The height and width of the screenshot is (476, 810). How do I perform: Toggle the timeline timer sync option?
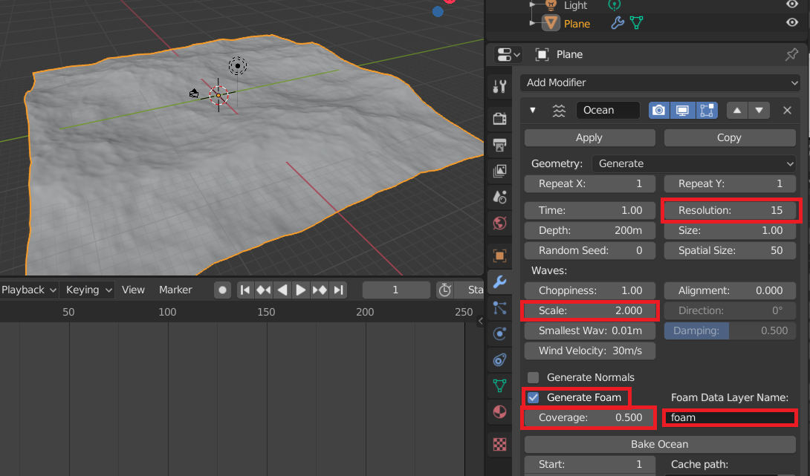pyautogui.click(x=445, y=290)
